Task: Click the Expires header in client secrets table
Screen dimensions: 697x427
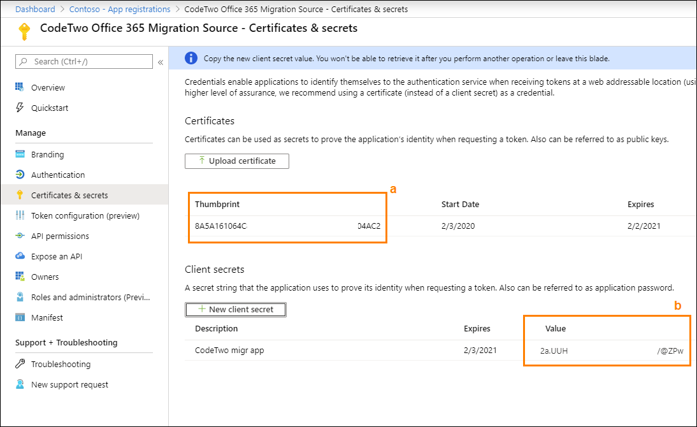Action: 477,328
